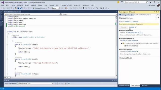The width and height of the screenshot is (161, 90).
Task: Pin the HomeController.cs tab
Action: pos(18,12)
